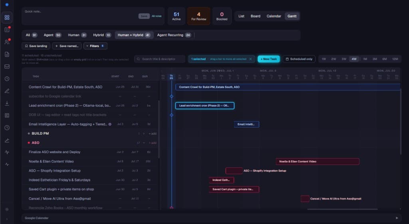Set timeline range to 1W

pyautogui.click(x=324, y=59)
